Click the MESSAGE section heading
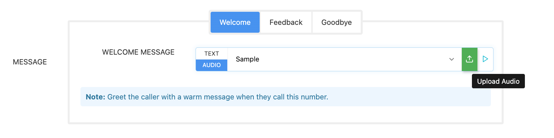554x138 pixels. [x=30, y=62]
